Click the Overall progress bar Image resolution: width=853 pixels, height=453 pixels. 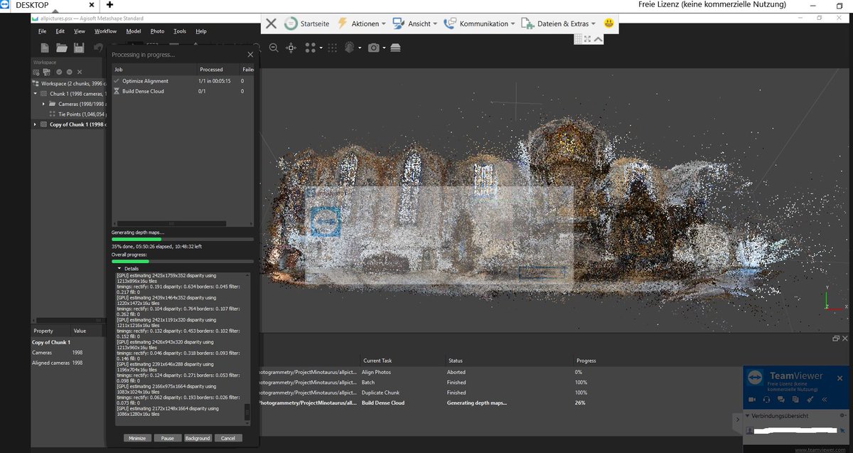point(182,261)
